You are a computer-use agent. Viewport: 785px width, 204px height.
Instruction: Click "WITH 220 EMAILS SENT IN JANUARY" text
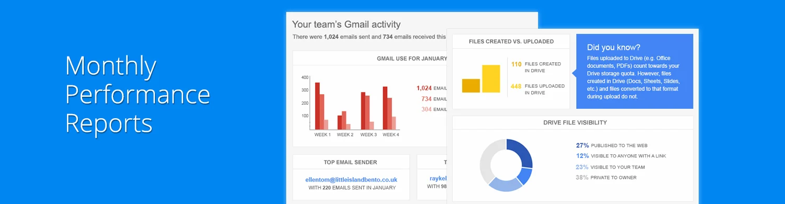pos(352,187)
